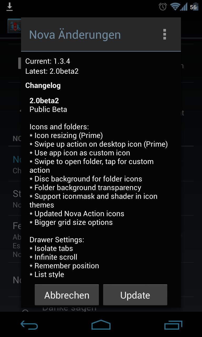Tap the Wi-Fi status icon
This screenshot has height=337, width=202.
click(x=174, y=7)
